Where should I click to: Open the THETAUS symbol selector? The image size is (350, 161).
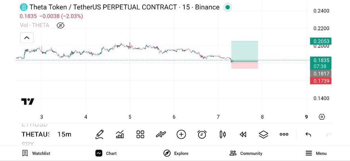pyautogui.click(x=36, y=134)
